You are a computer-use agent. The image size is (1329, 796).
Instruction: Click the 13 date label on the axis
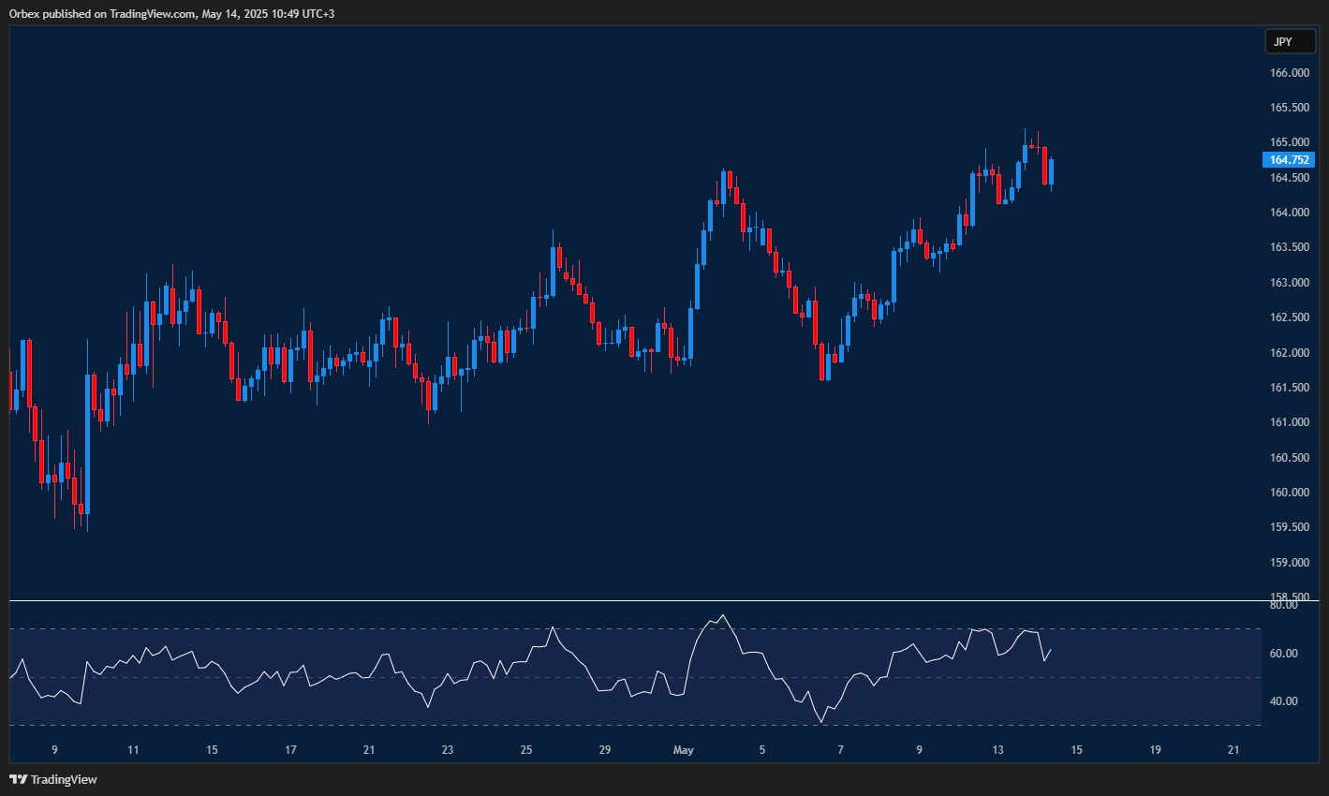[997, 750]
